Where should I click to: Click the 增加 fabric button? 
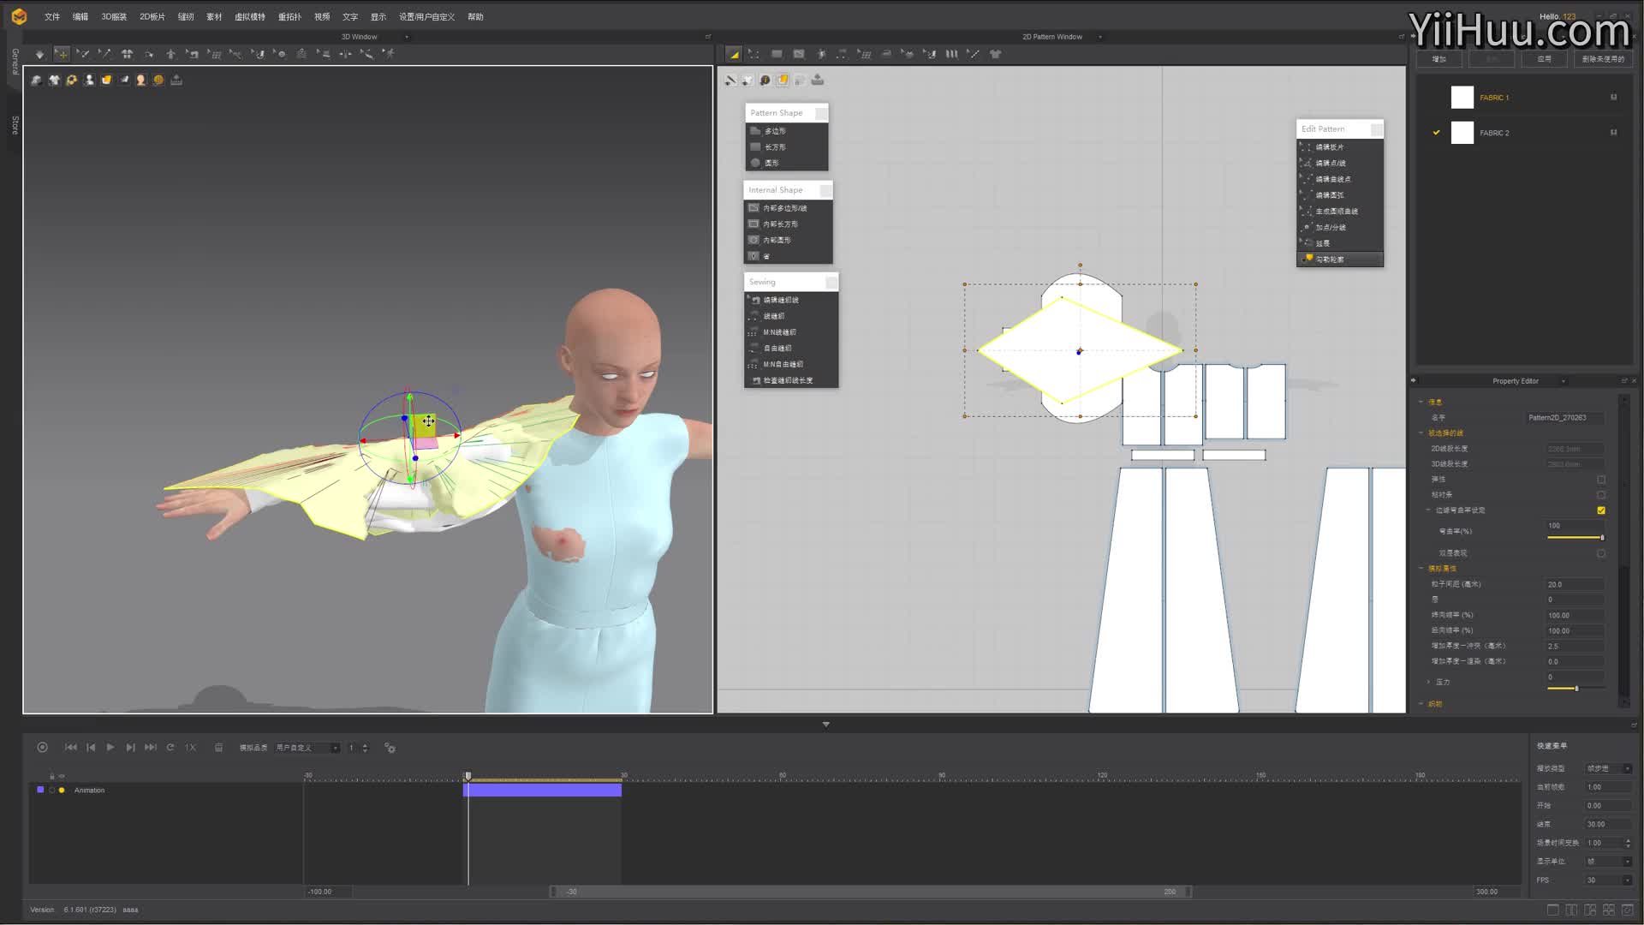coord(1439,59)
